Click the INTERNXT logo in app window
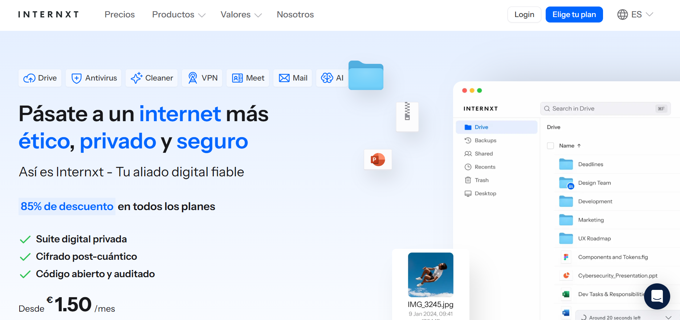This screenshot has height=320, width=680. (x=481, y=108)
